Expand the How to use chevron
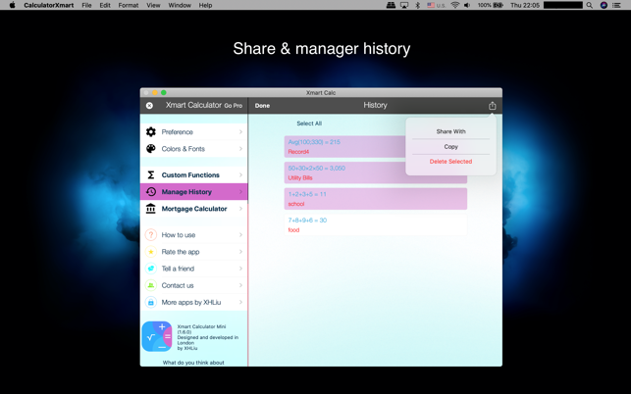Viewport: 631px width, 394px height. (240, 235)
